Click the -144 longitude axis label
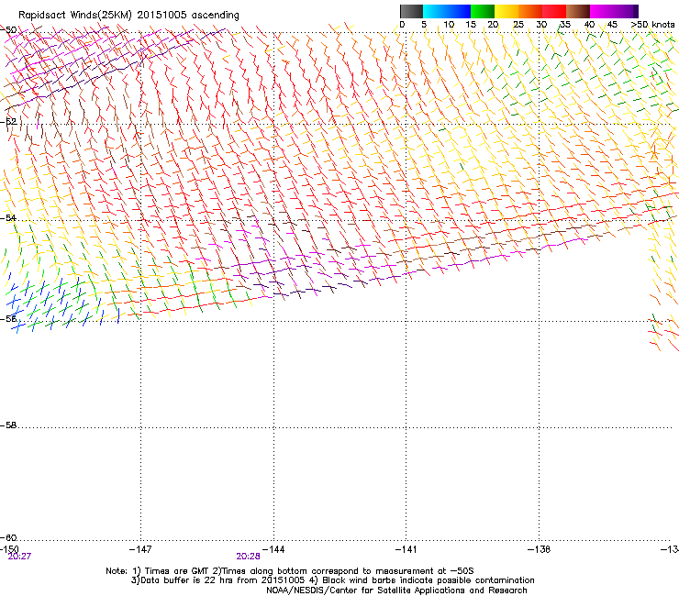The image size is (679, 596). (273, 549)
